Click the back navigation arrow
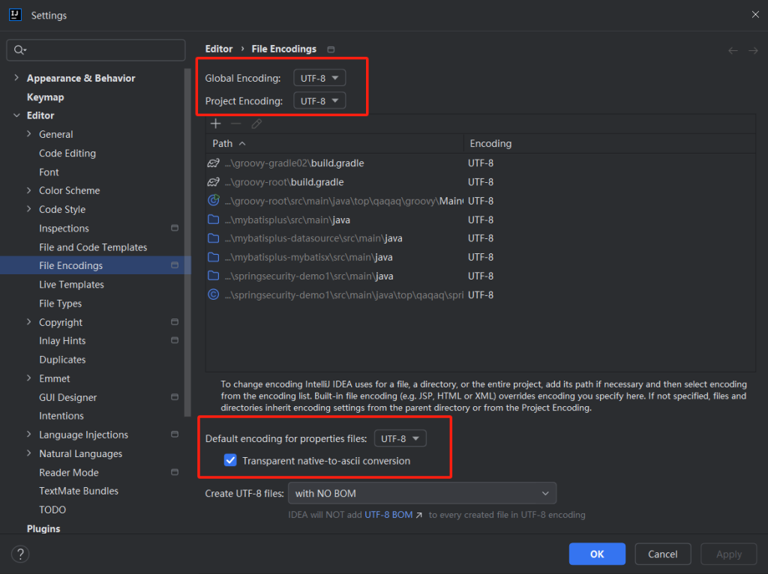The width and height of the screenshot is (768, 574). [x=733, y=50]
